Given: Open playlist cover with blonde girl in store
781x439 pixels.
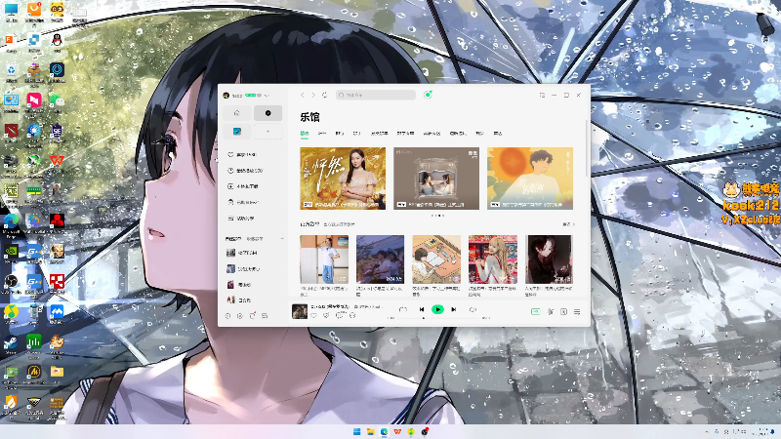Looking at the screenshot, I should point(493,259).
